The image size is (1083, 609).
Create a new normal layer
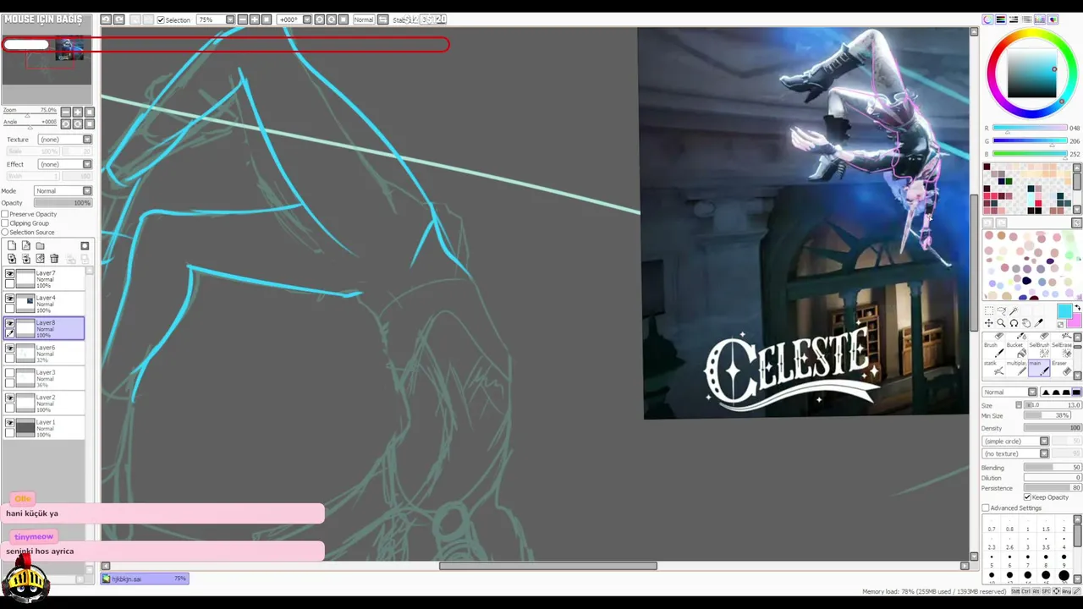click(x=12, y=246)
